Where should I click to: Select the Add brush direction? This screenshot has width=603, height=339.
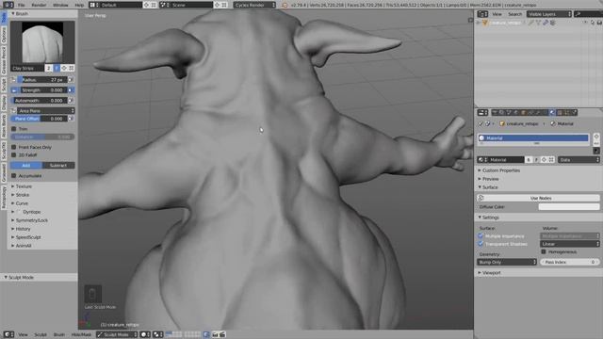pos(26,166)
